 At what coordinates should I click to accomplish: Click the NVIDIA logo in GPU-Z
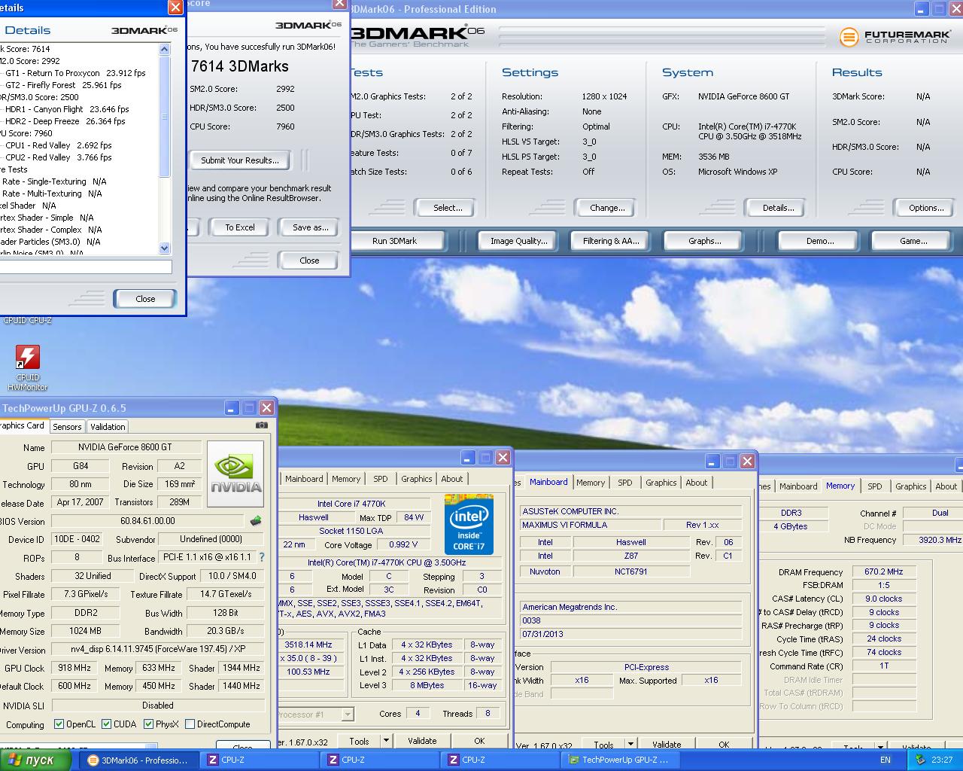pos(235,474)
